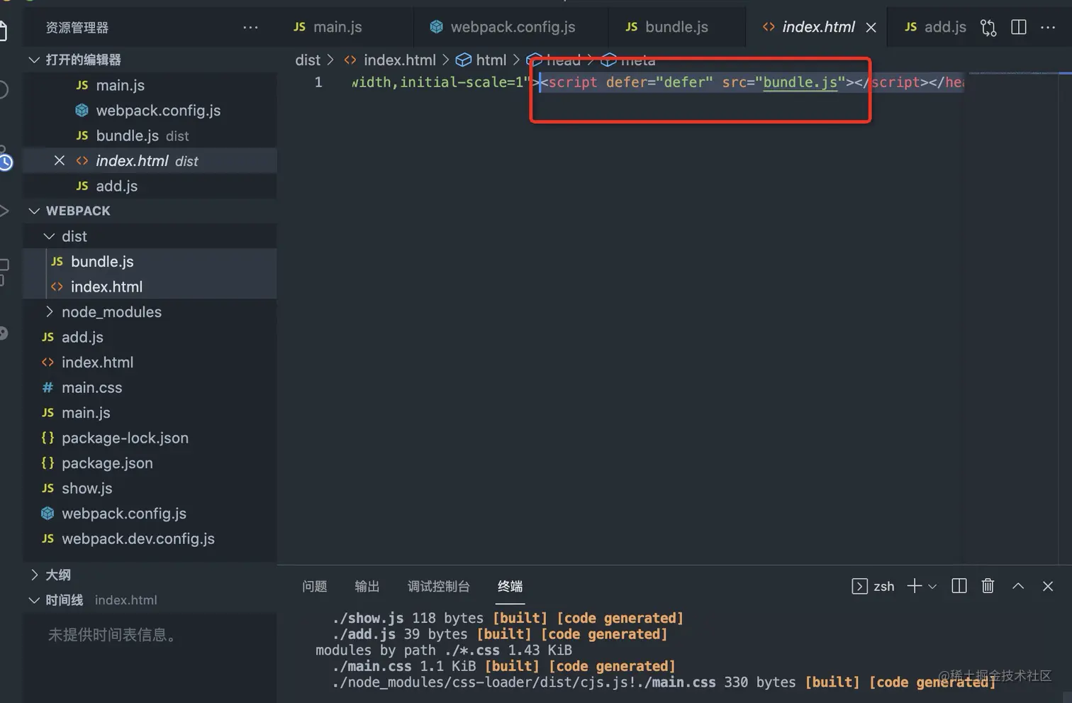This screenshot has height=703, width=1072.
Task: Switch to the 调试控制台 debug console tab
Action: [438, 586]
